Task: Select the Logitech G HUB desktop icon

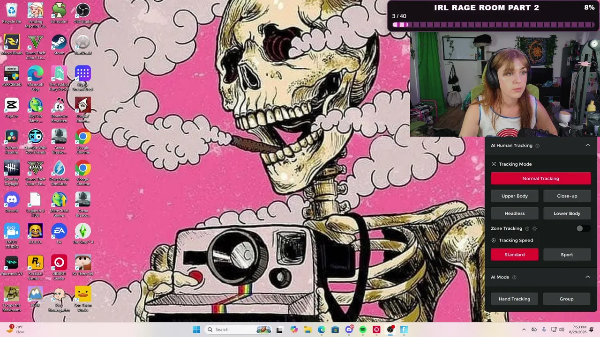Action: (x=35, y=205)
